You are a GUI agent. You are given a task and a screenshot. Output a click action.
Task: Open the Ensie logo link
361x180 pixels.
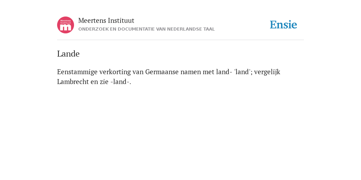[x=283, y=25]
